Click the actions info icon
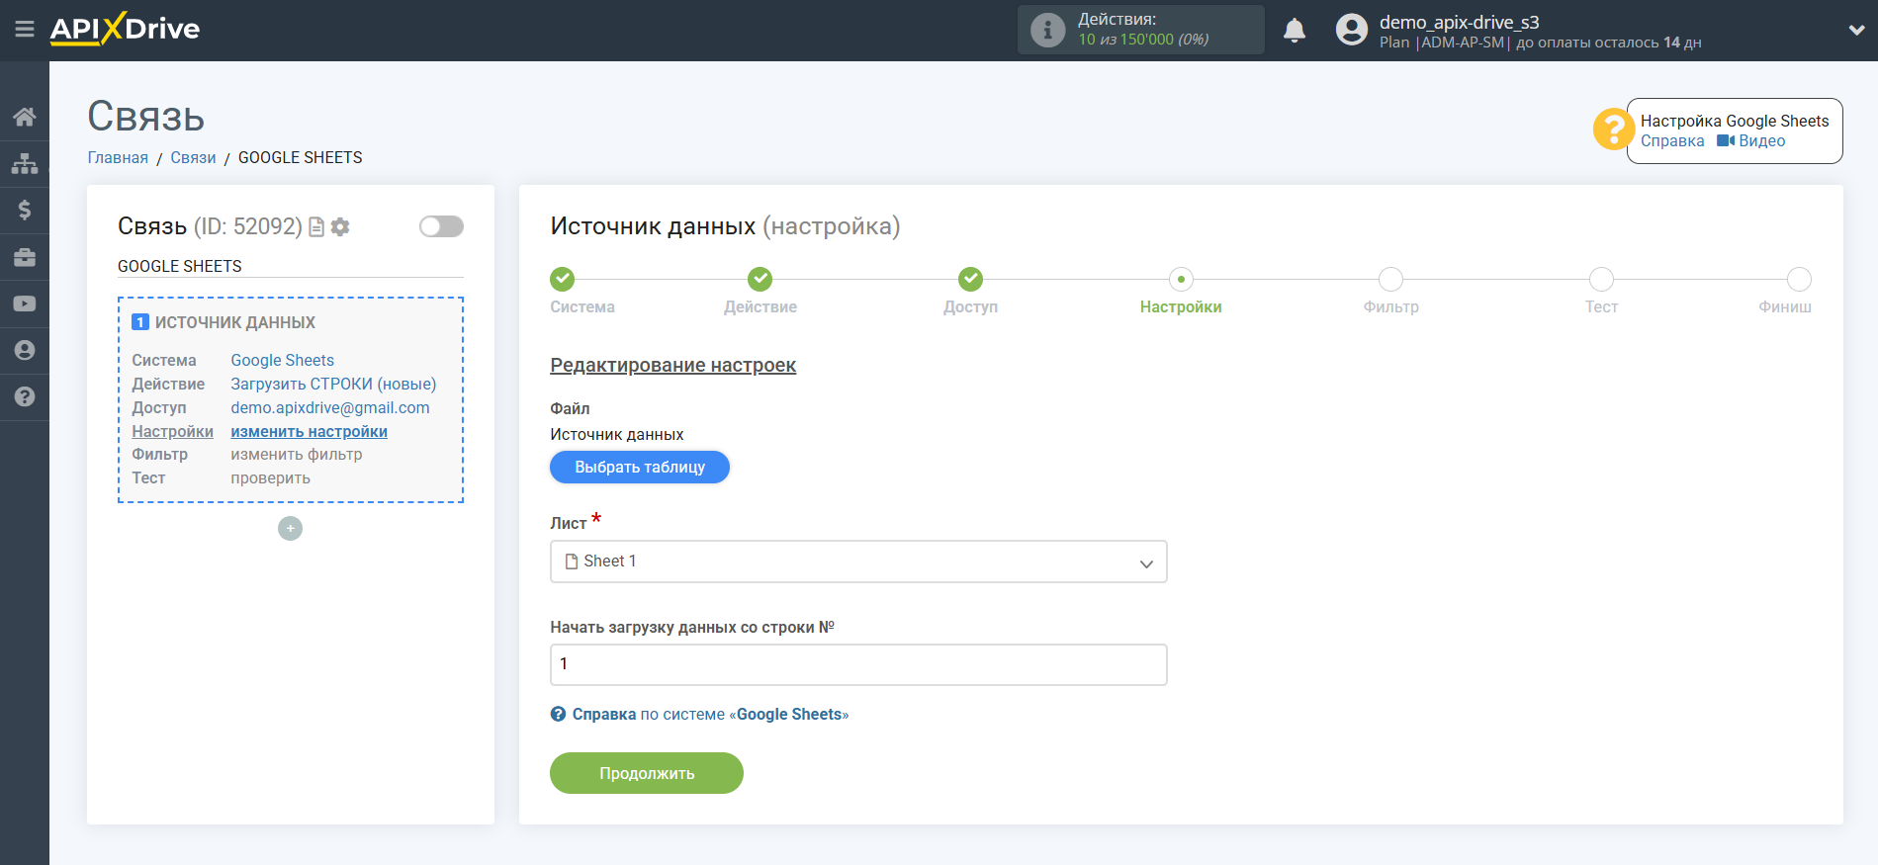The image size is (1878, 865). 1047,30
